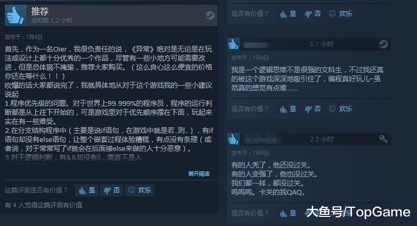Open the 推荐 review title header
417x226 pixels.
(x=40, y=12)
